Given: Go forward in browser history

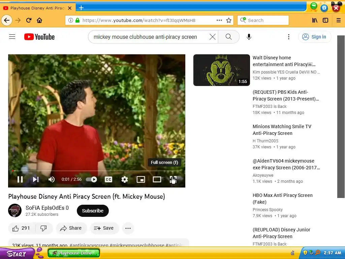Looking at the screenshot, I should coord(18,20).
